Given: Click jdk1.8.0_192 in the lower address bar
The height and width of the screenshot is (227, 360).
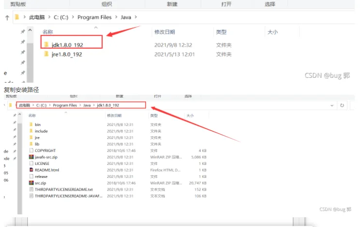Looking at the screenshot, I should 108,105.
